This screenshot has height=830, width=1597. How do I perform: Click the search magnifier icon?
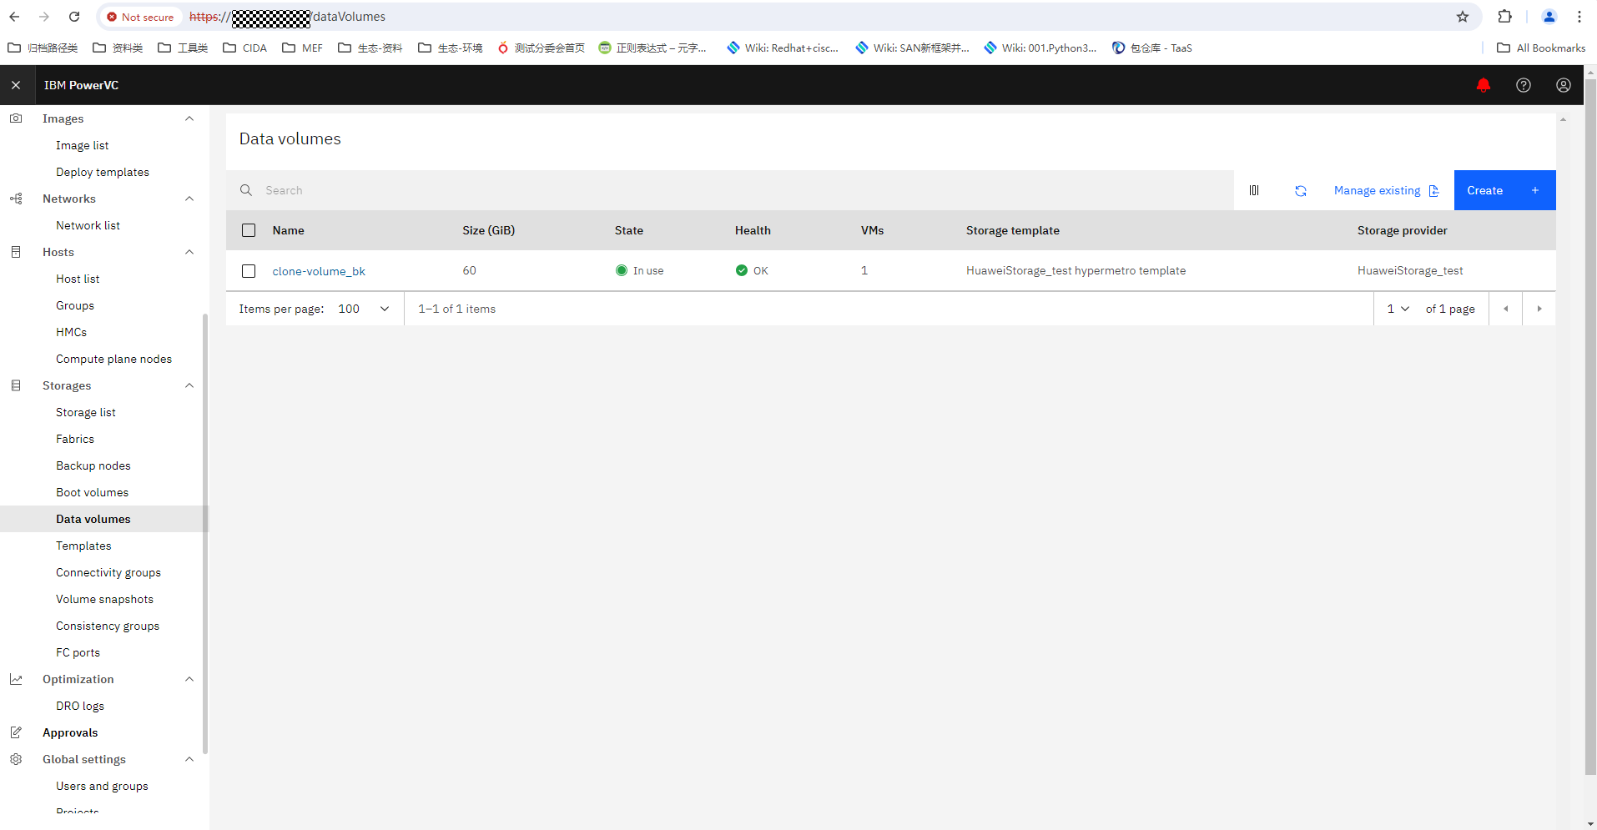pos(246,190)
